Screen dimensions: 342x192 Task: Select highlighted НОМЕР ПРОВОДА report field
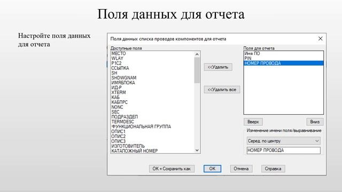[284, 63]
